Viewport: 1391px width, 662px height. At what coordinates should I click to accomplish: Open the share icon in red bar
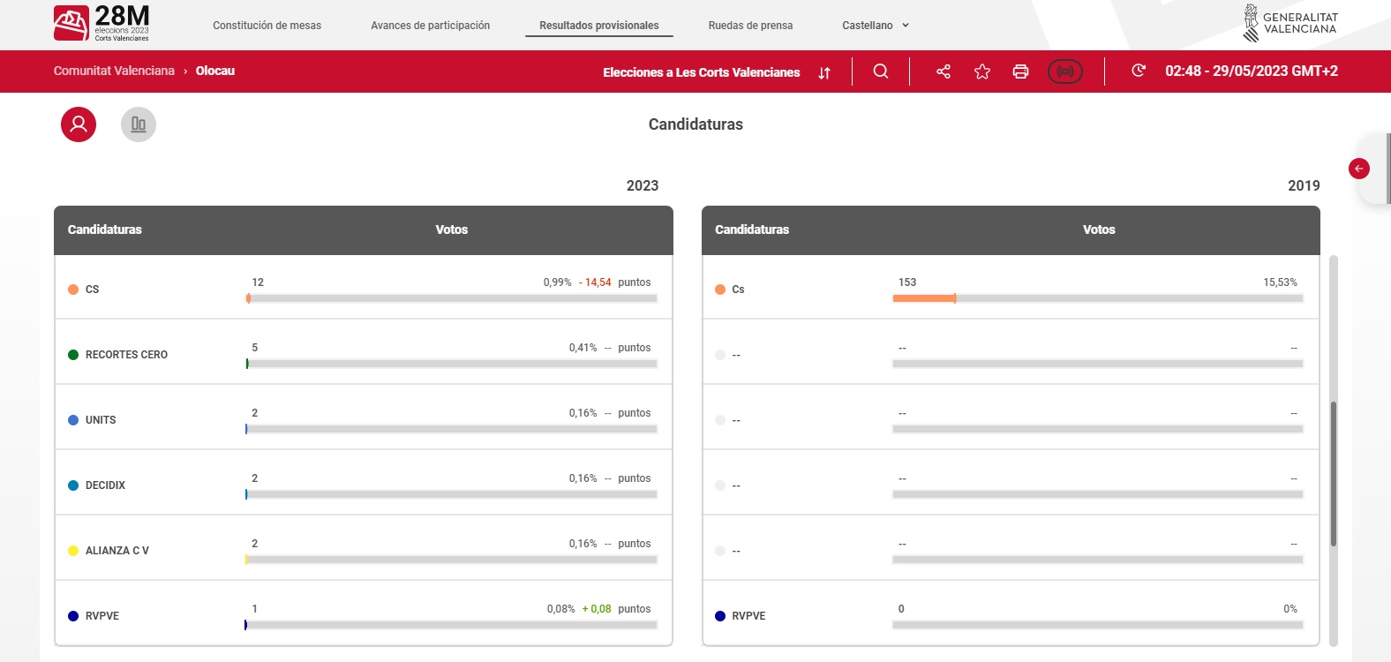click(944, 71)
